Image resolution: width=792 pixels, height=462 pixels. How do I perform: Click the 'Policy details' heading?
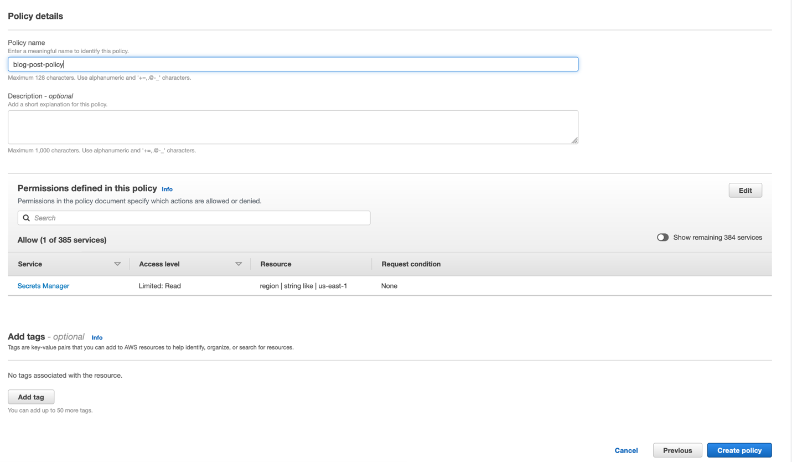[x=35, y=16]
